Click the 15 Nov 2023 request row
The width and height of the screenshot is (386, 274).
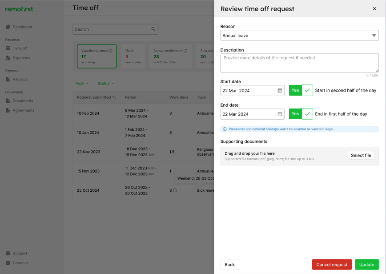pyautogui.click(x=143, y=171)
